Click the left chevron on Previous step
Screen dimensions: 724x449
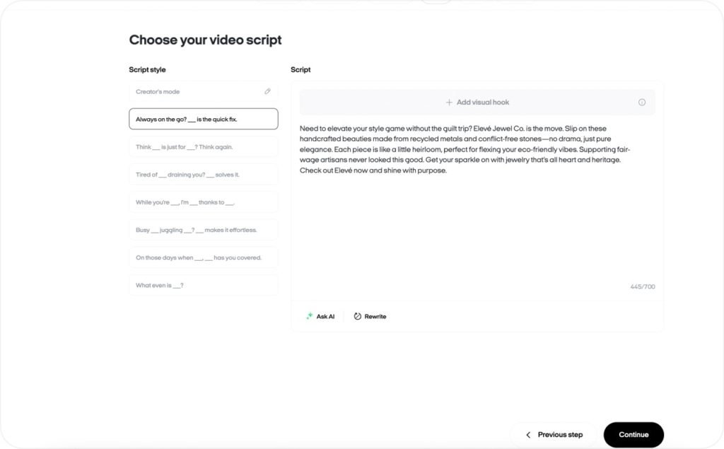tap(527, 434)
